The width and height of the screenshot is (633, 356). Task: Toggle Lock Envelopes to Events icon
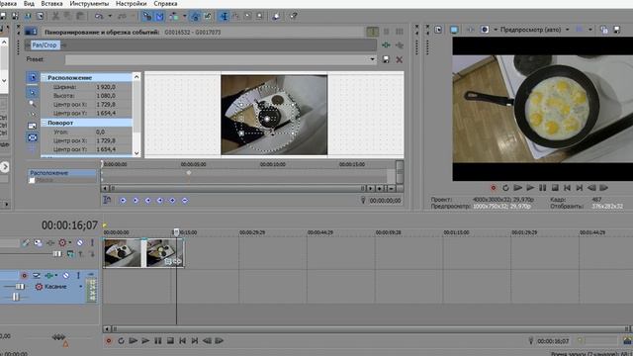[x=196, y=16]
